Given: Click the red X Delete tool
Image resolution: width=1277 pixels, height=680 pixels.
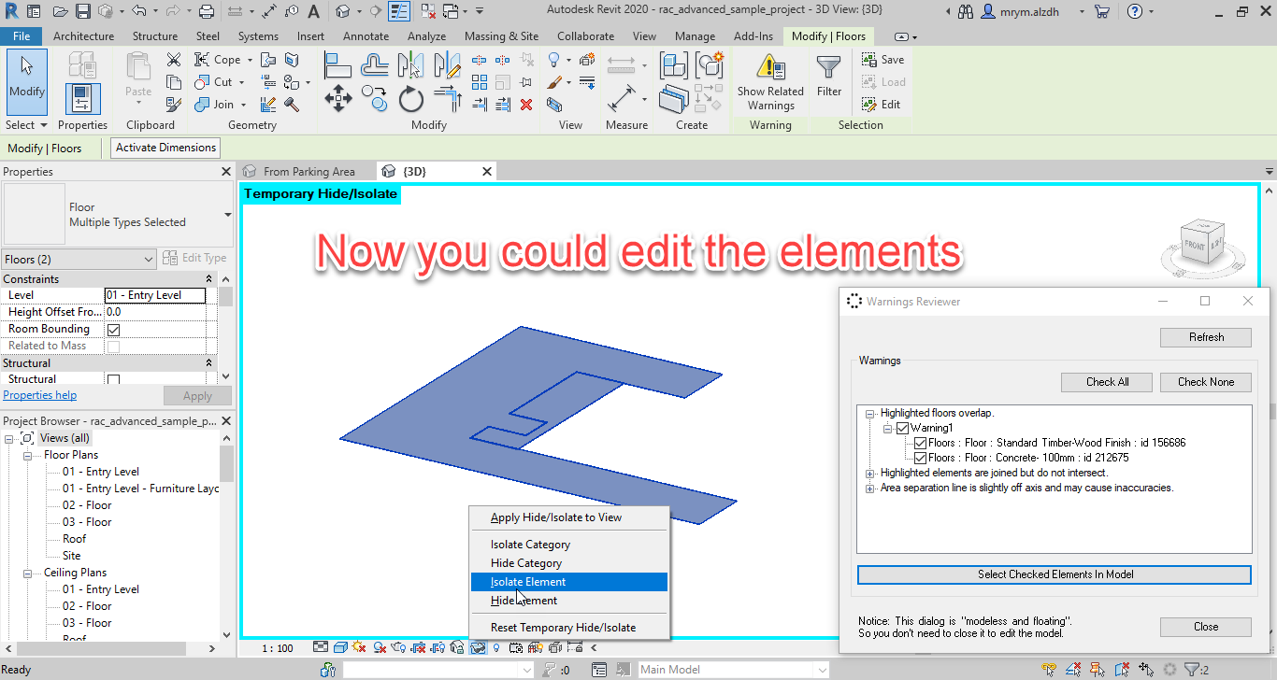Looking at the screenshot, I should click(x=526, y=105).
